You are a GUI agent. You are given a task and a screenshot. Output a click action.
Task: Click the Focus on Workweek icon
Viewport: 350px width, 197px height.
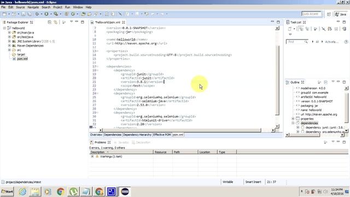[316, 29]
